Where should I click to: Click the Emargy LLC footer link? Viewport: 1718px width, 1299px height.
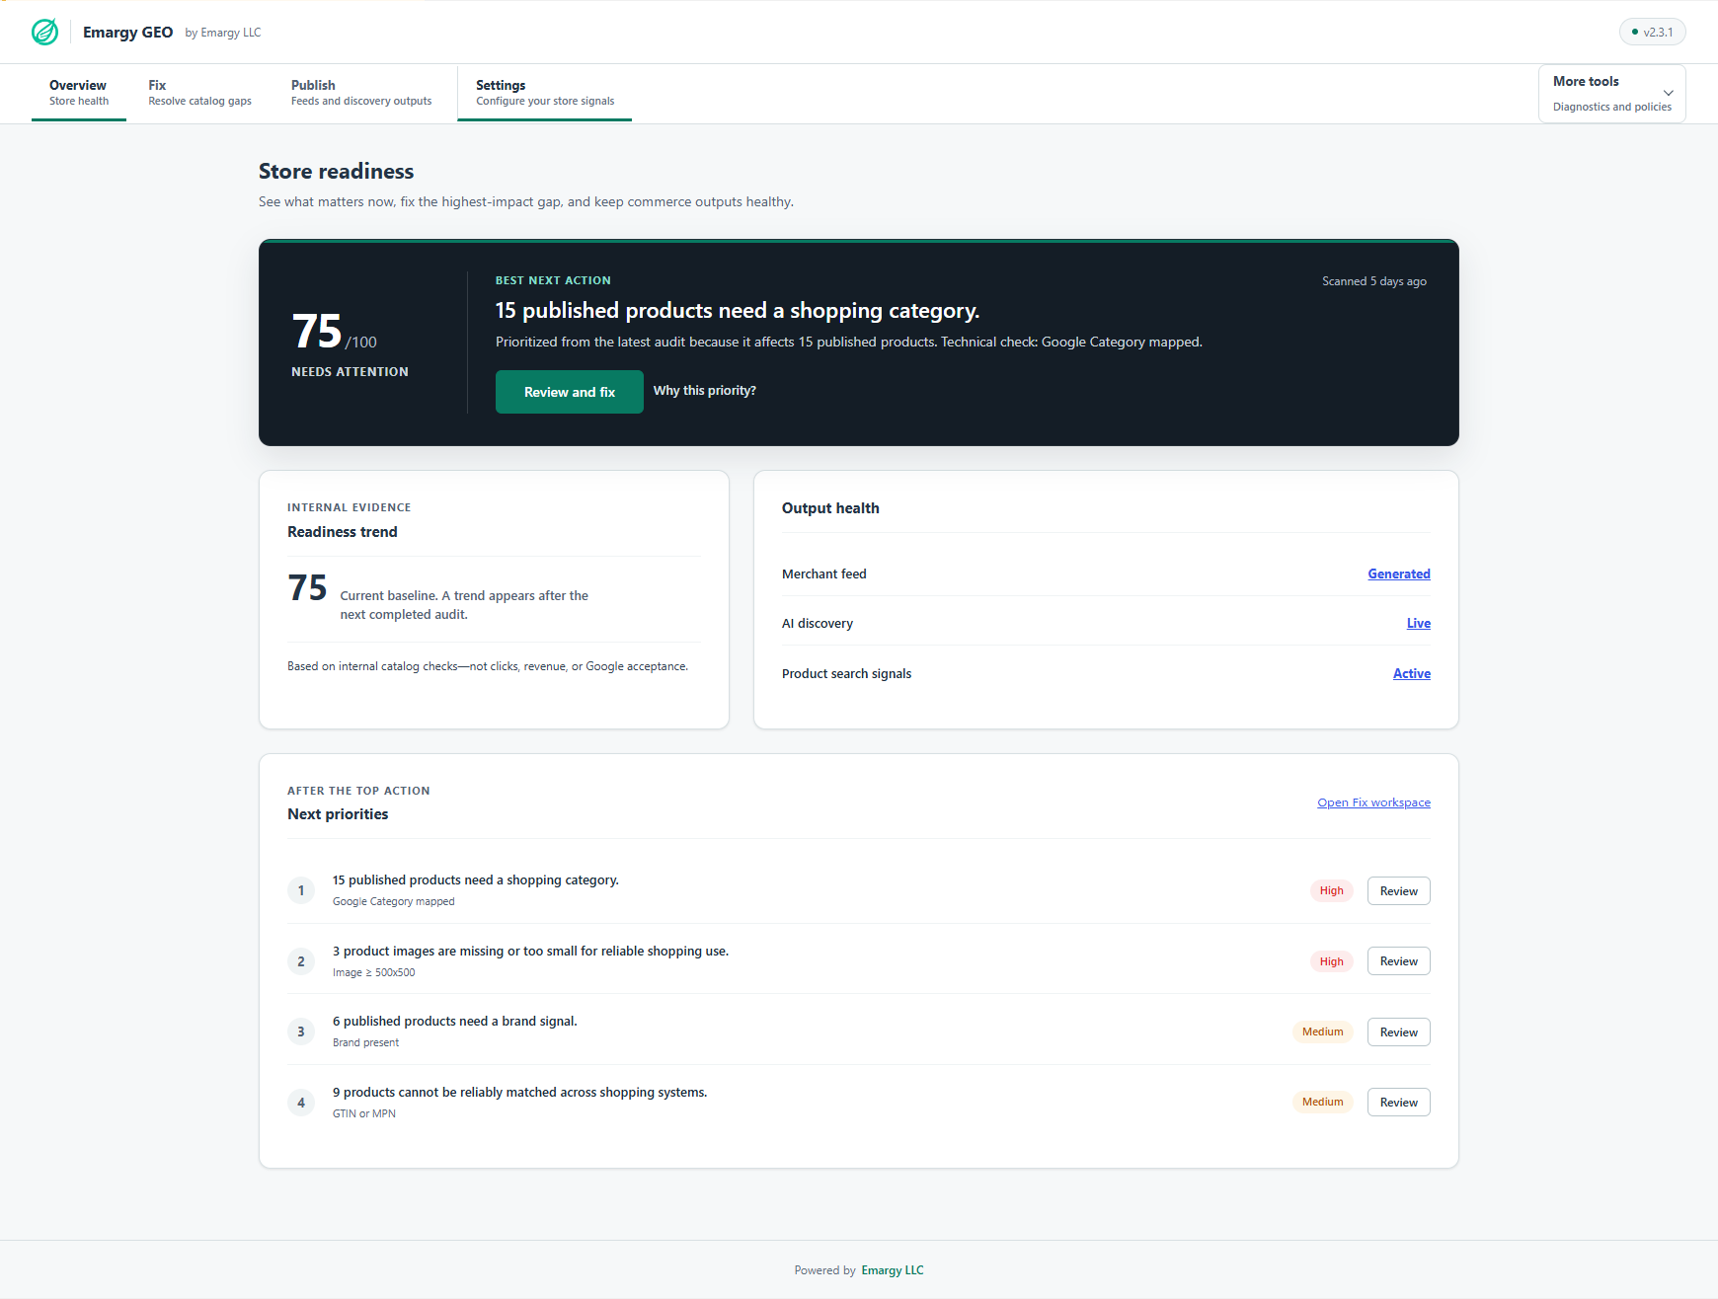pyautogui.click(x=893, y=1270)
